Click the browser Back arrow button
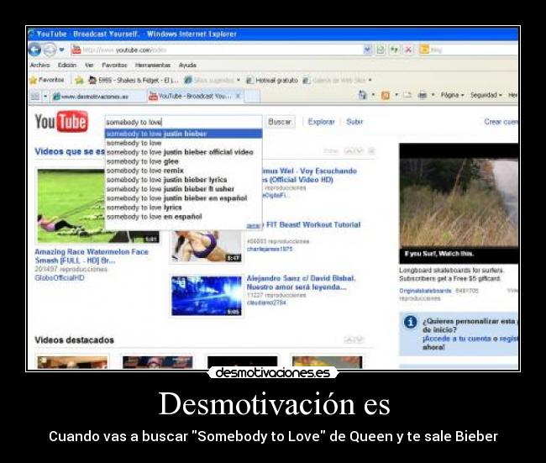 tap(34, 50)
